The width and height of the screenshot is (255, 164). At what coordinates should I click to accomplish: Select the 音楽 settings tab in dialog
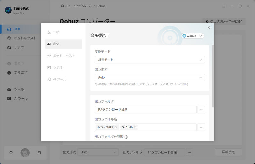click(63, 44)
